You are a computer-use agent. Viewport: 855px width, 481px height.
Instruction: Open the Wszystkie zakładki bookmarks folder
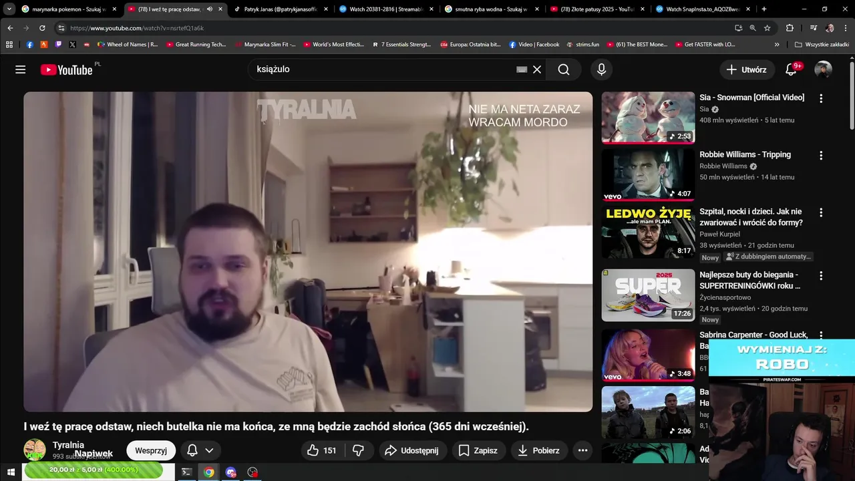[x=822, y=45]
